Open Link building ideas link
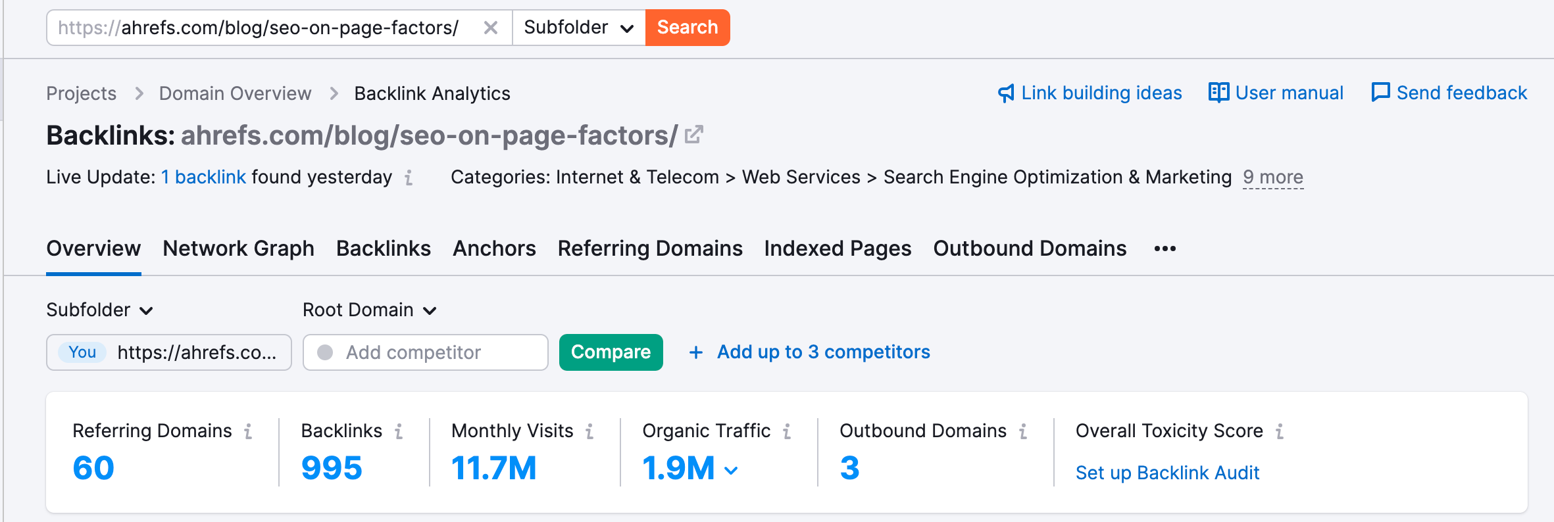 click(x=1101, y=93)
